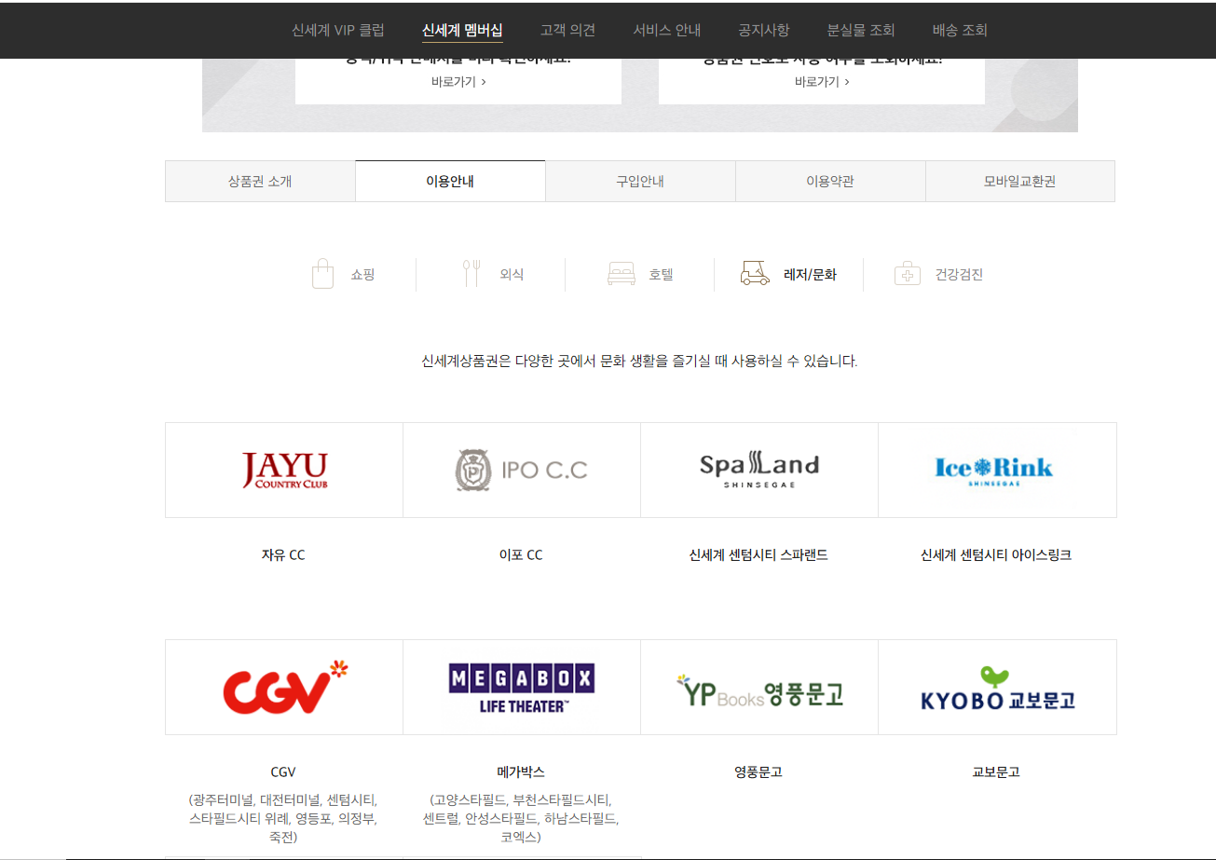The image size is (1216, 860).
Task: Switch to 구입안내 tab
Action: (x=640, y=182)
